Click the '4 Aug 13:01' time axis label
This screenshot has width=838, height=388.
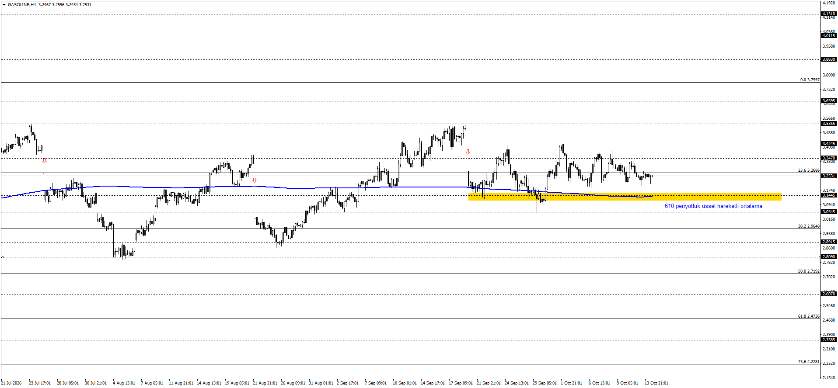point(124,383)
